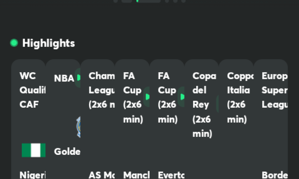Click the Golden State team name
This screenshot has height=179, width=299.
[67, 151]
